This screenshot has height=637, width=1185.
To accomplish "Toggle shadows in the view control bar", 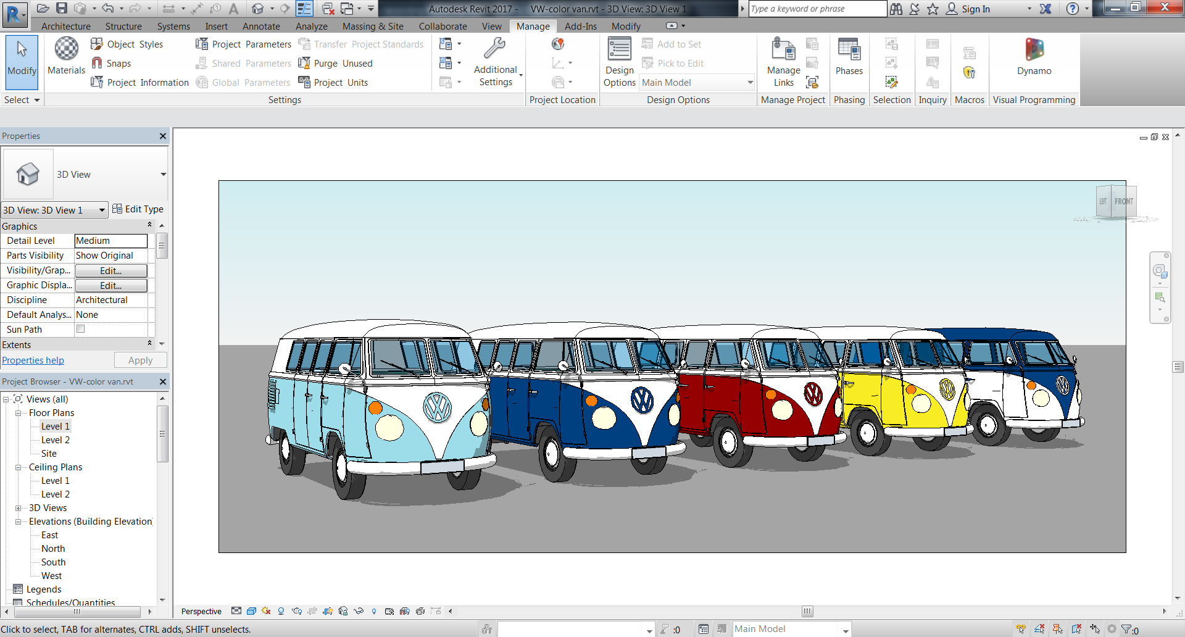I will [x=265, y=611].
